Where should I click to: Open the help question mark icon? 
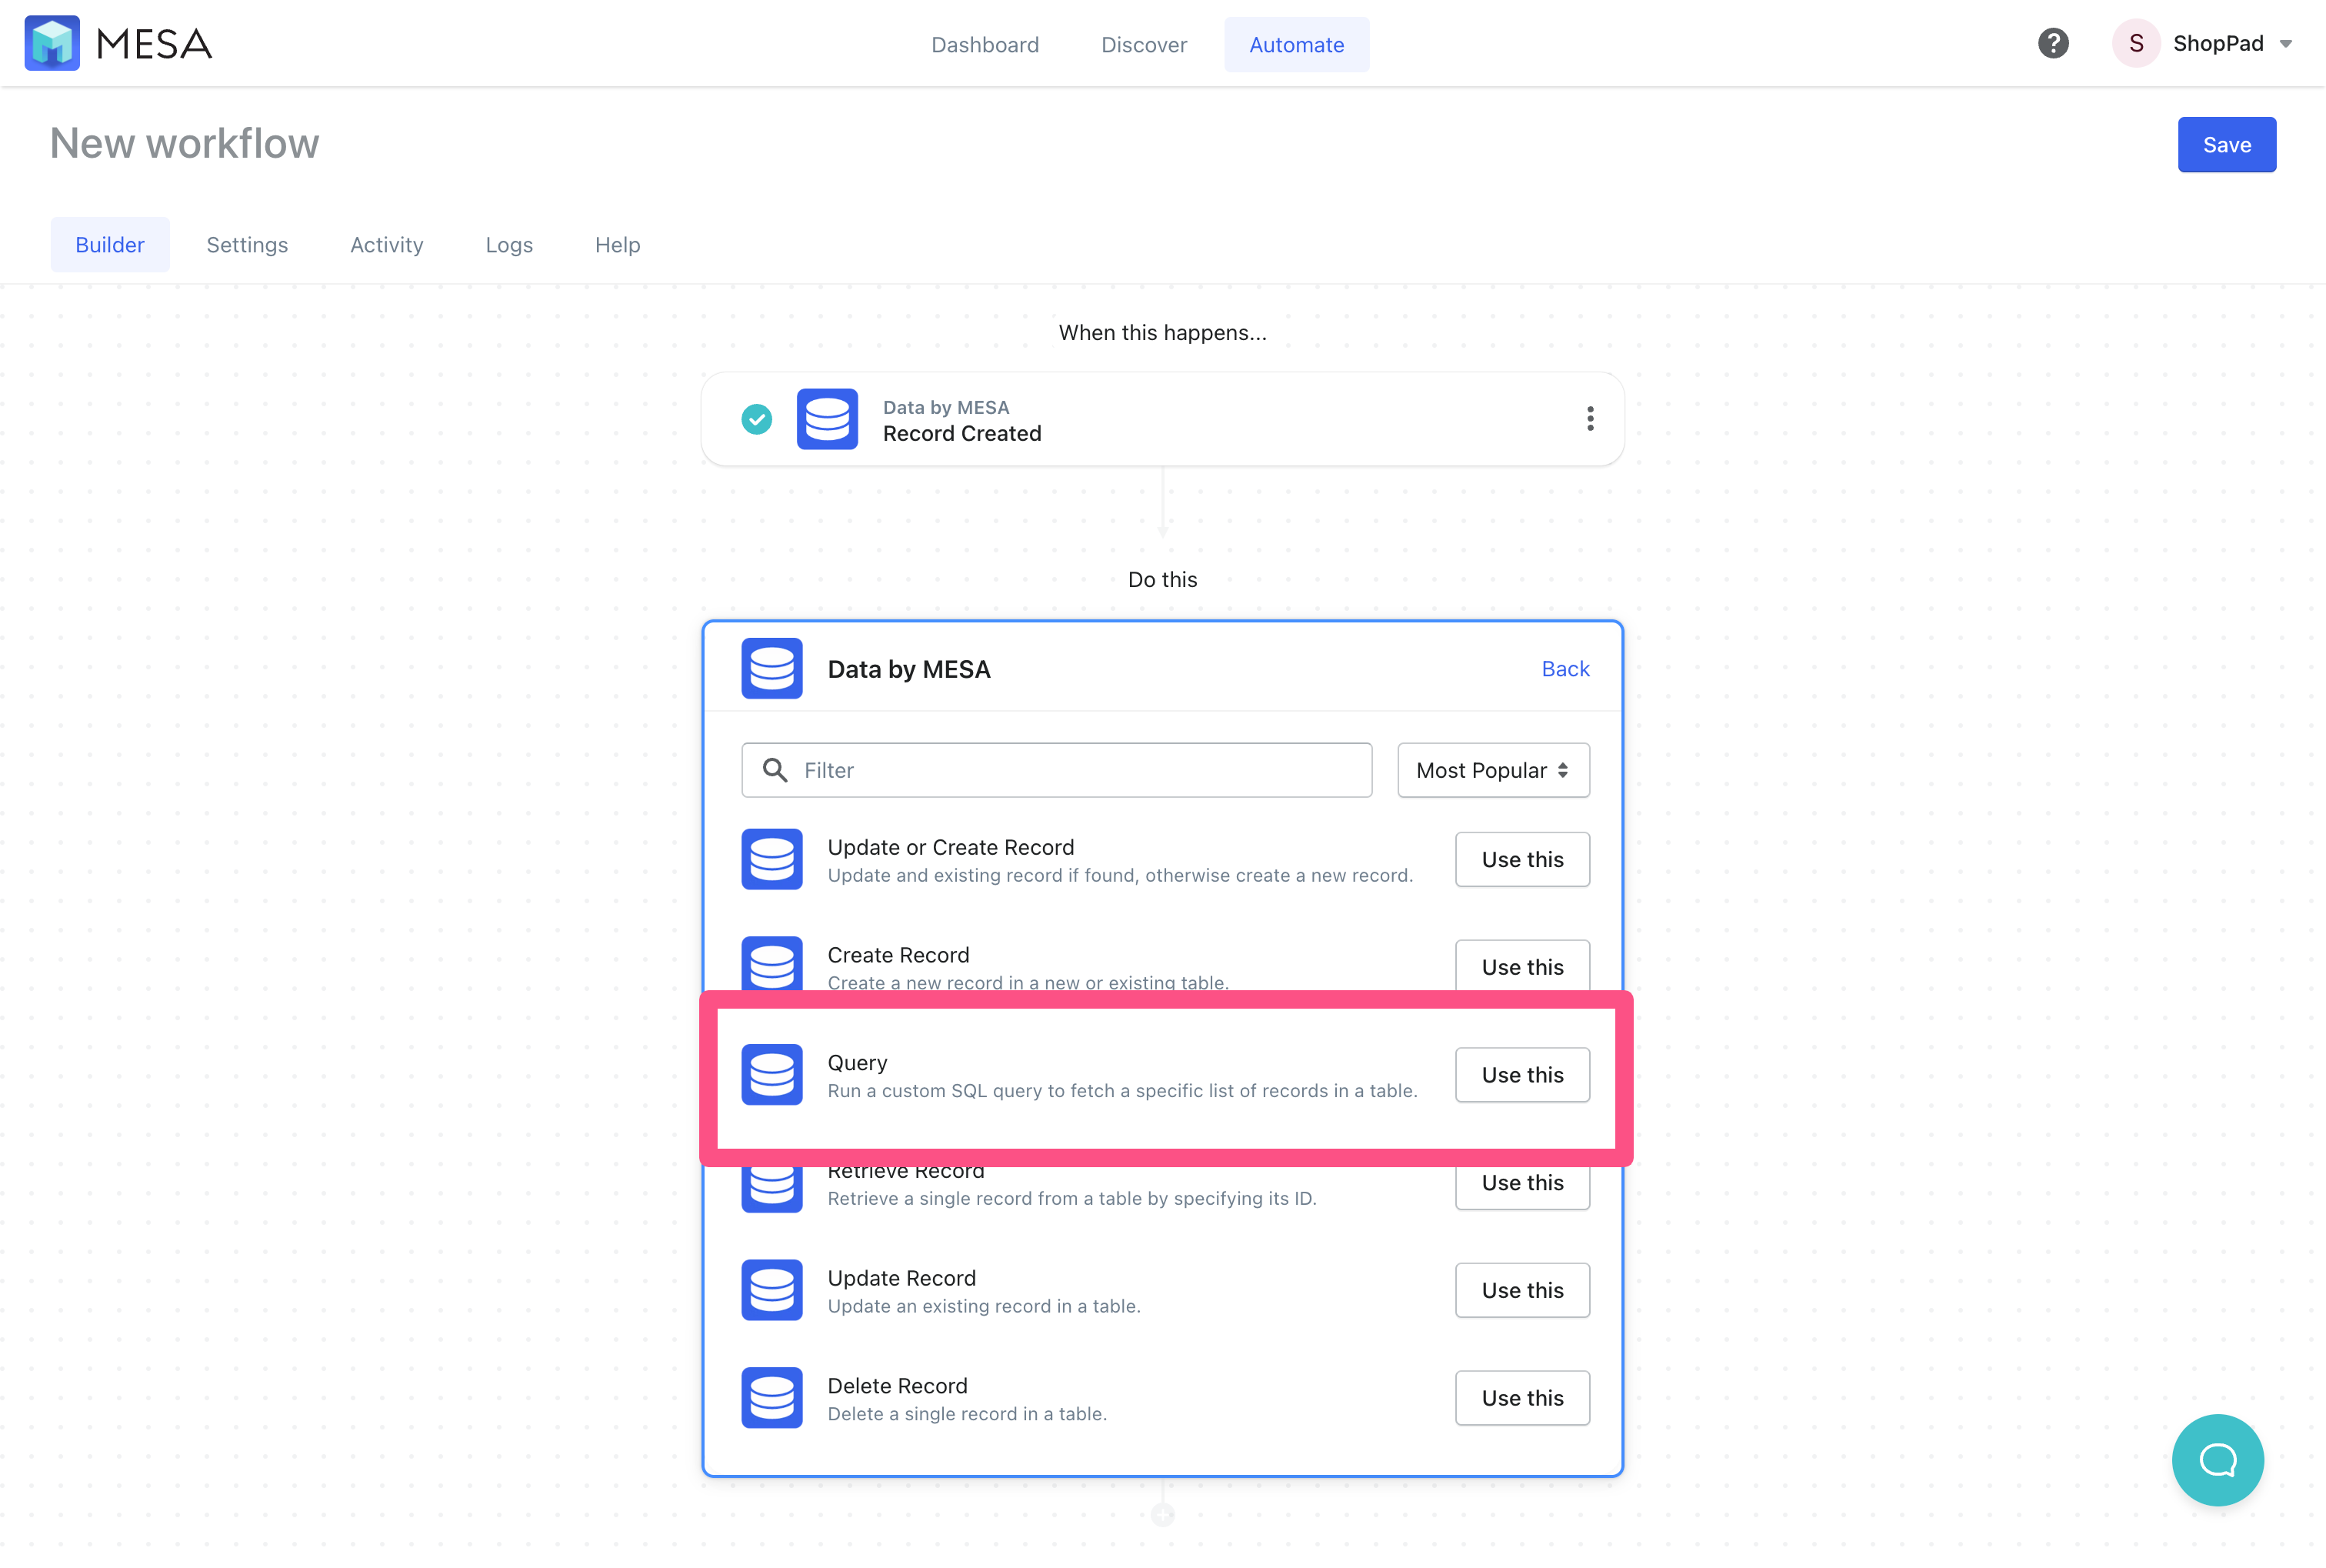coord(2053,43)
